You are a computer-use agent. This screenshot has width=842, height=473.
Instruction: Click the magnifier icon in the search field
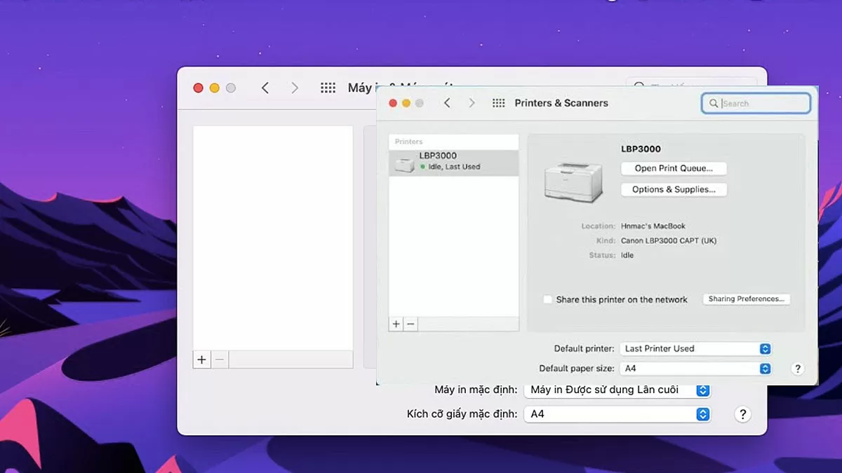point(714,103)
